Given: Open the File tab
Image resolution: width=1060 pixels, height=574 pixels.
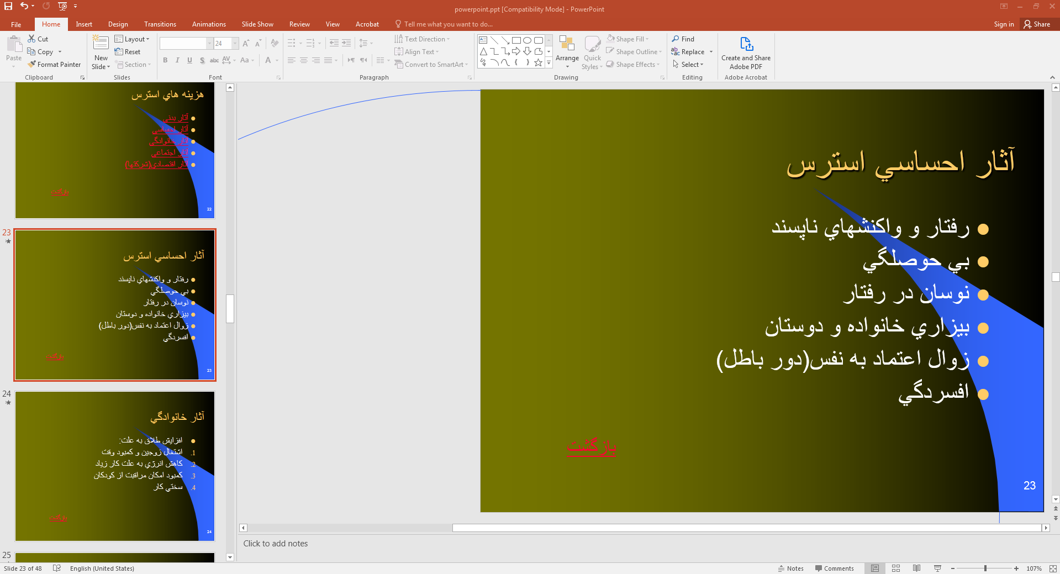Looking at the screenshot, I should (16, 24).
